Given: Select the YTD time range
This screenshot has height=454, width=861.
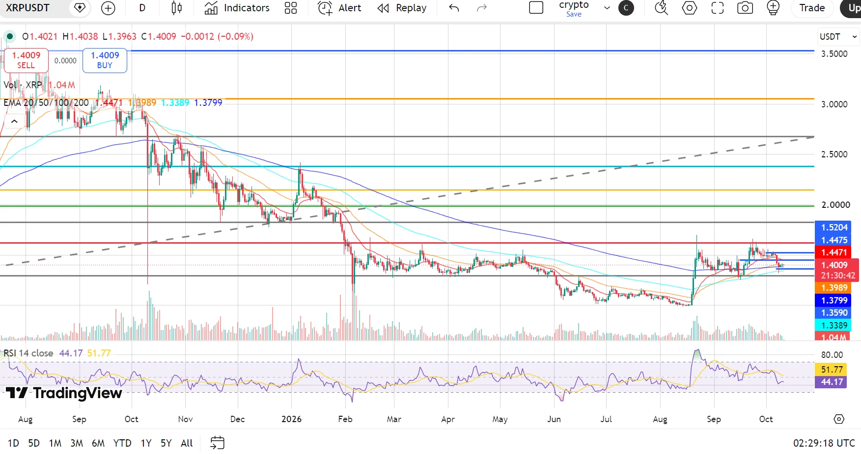Looking at the screenshot, I should (x=122, y=443).
